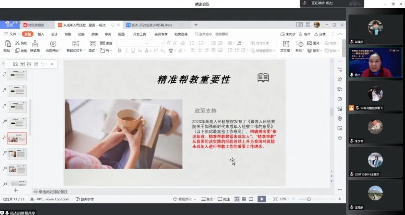Click the Print icon in quick access bar
Screen dimensions: 405x215
[29, 64]
